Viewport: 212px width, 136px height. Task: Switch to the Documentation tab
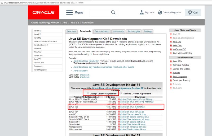(102, 31)
